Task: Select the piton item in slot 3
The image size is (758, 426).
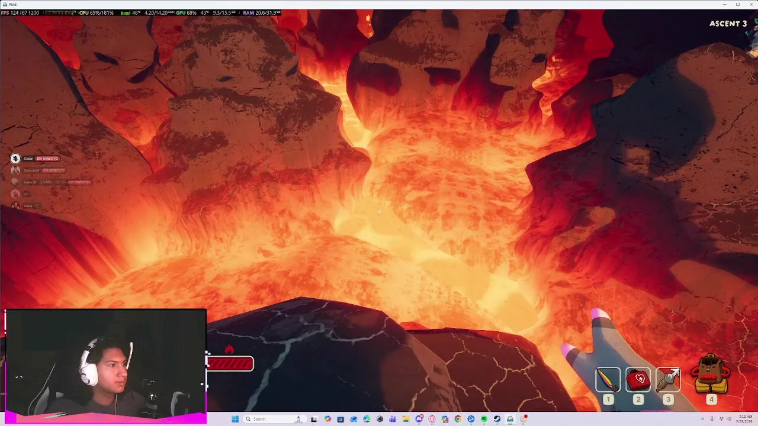Action: [x=668, y=379]
